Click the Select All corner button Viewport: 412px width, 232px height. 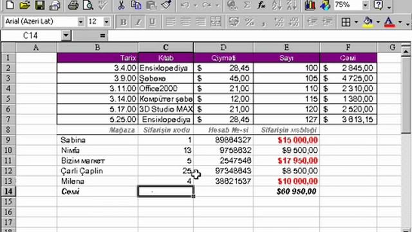tap(8, 47)
